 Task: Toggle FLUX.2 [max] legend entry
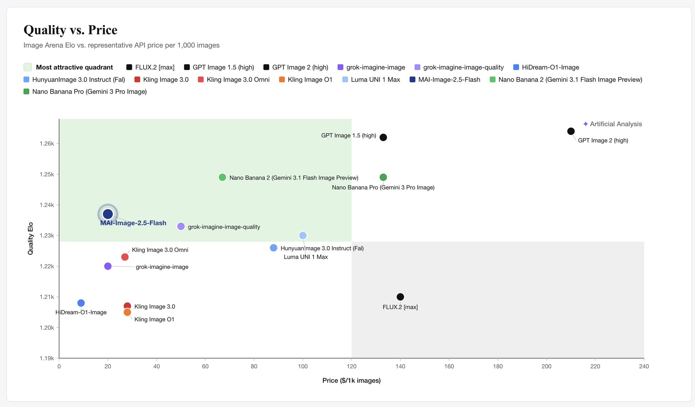coord(150,67)
